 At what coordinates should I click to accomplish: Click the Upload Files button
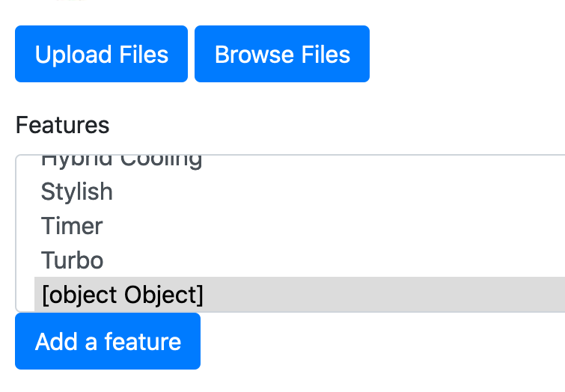pos(101,54)
